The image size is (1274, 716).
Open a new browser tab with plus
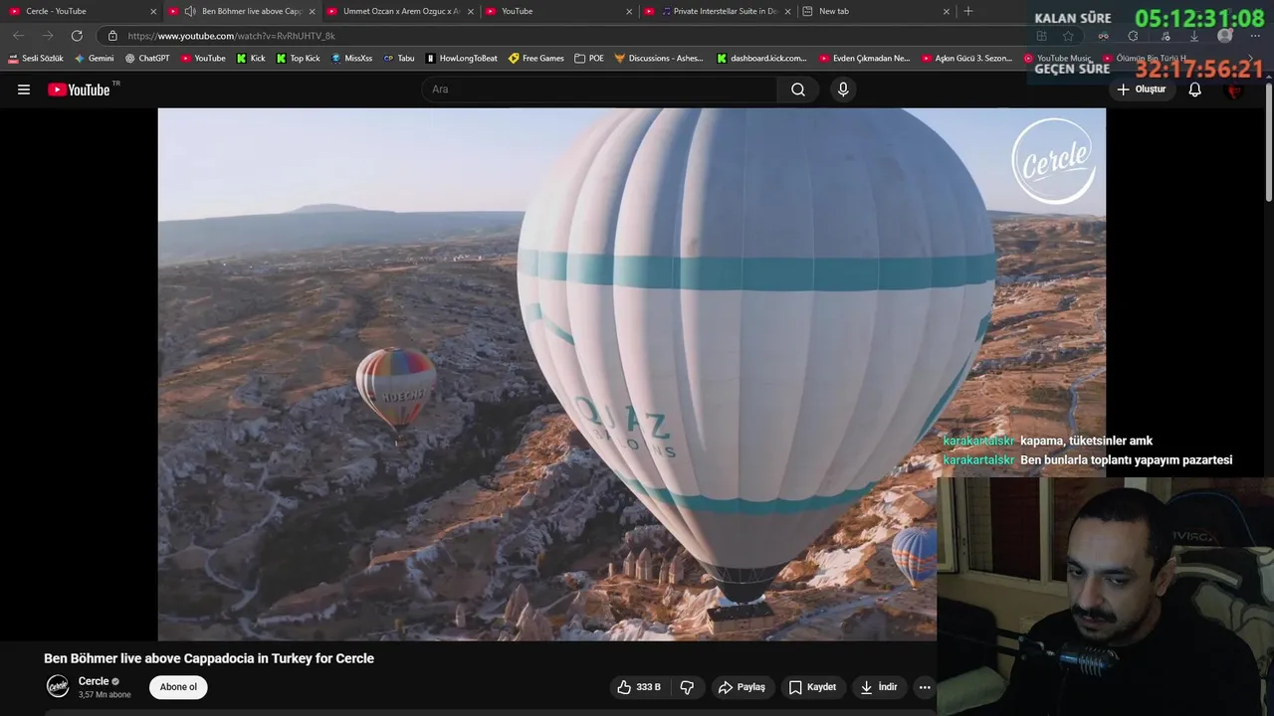tap(968, 11)
